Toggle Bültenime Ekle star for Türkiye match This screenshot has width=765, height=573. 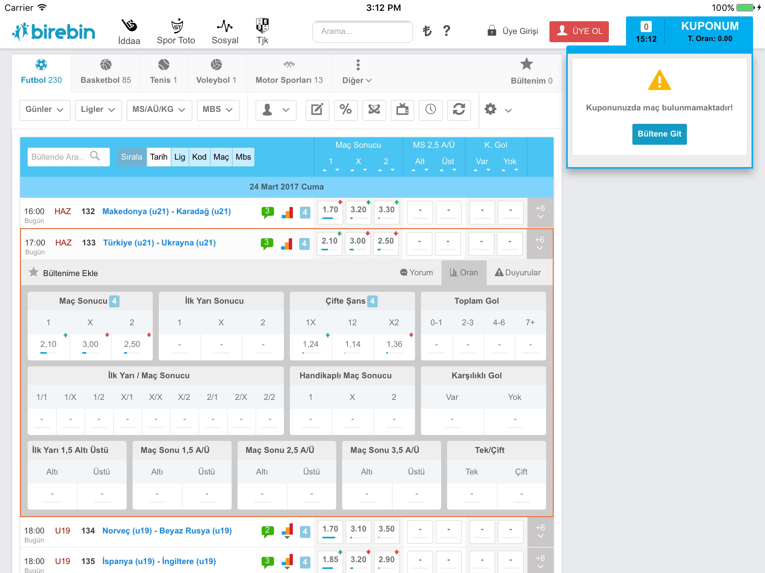tap(34, 273)
